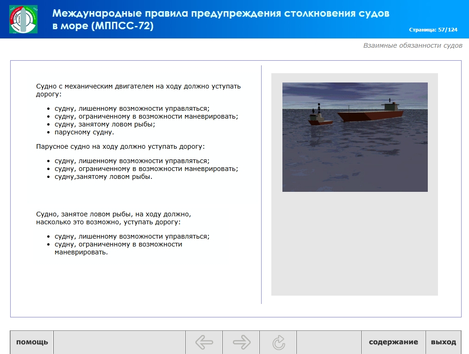Image resolution: width=469 pixels, height=354 pixels.
Task: Go to next page with forward arrow
Action: point(241,342)
